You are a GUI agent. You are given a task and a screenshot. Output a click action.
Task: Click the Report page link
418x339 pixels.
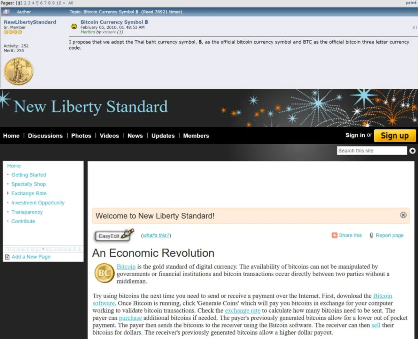[389, 235]
